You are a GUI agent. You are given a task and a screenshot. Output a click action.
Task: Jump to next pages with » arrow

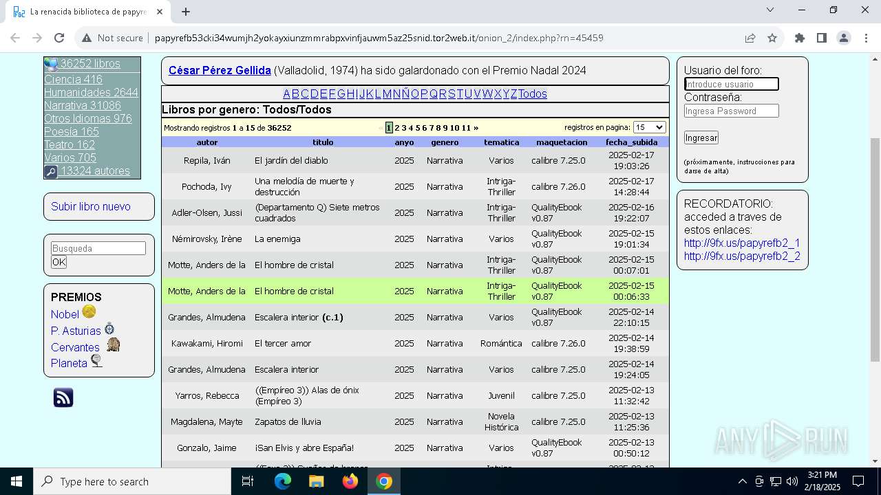pos(476,128)
